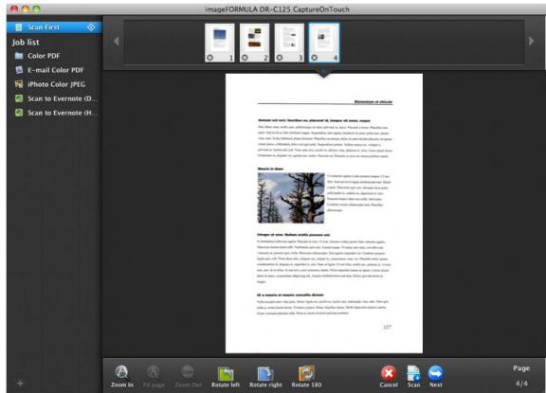Rotate the page left
The height and width of the screenshot is (393, 546).
(x=226, y=373)
